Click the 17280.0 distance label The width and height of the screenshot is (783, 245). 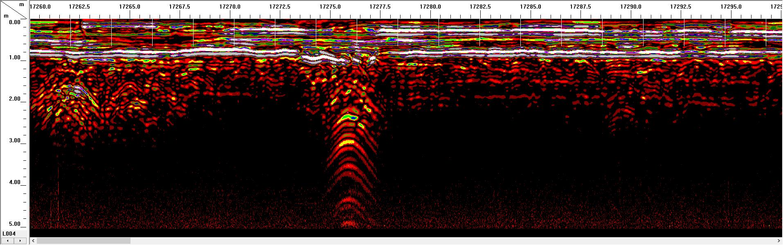click(430, 7)
